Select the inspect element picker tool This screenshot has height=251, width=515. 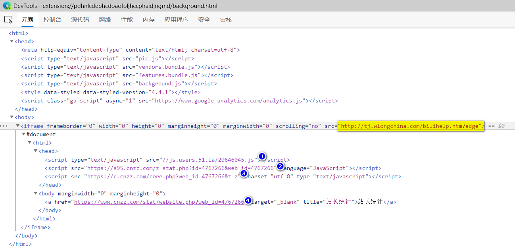8,19
